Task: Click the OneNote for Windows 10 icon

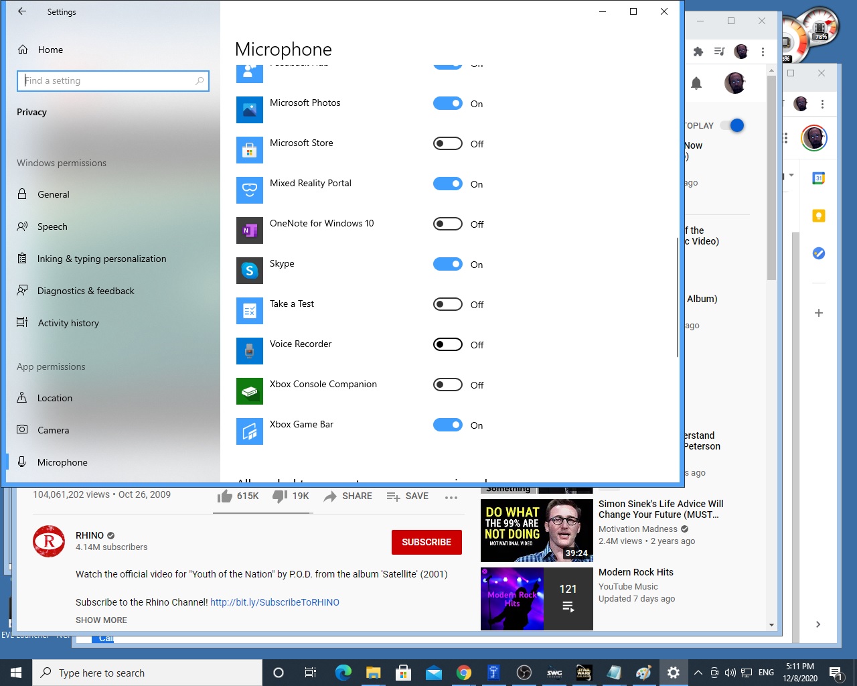Action: point(250,230)
